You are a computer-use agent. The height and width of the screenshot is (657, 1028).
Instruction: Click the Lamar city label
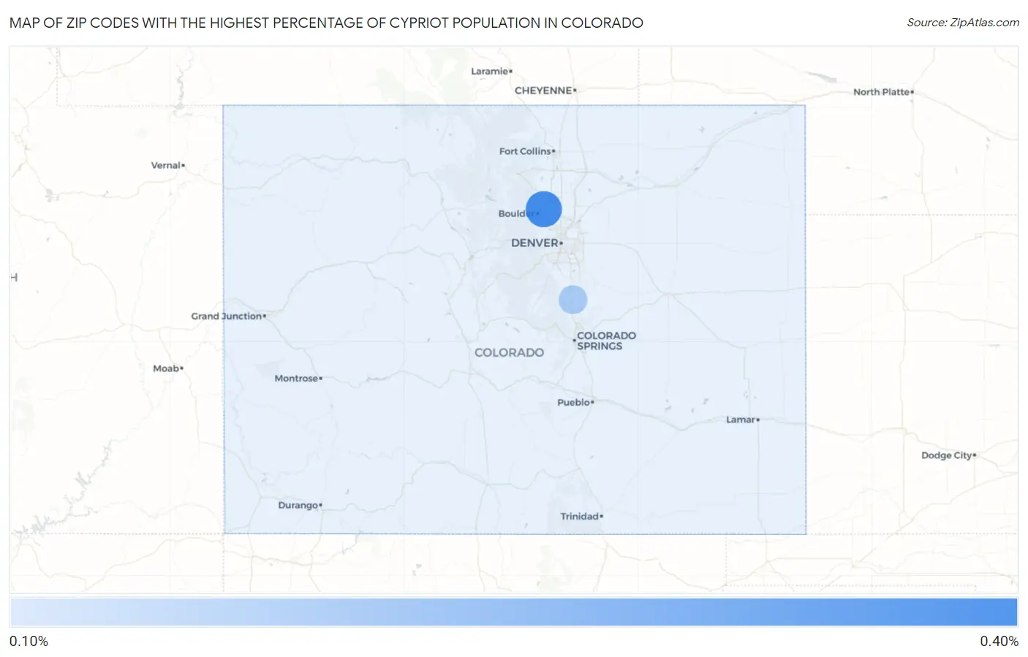point(740,419)
